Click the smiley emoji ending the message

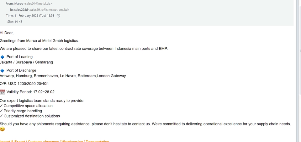3,129
